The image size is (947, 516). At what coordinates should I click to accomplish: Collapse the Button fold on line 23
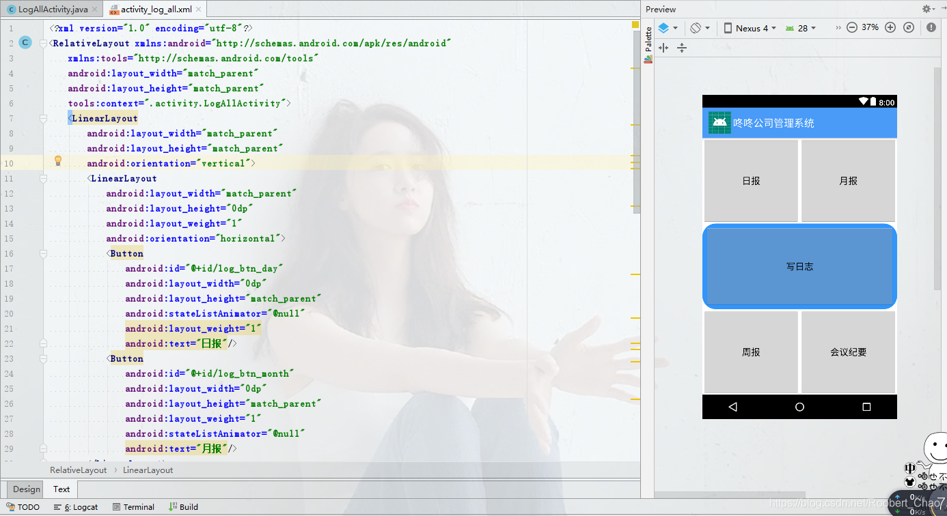click(x=44, y=358)
